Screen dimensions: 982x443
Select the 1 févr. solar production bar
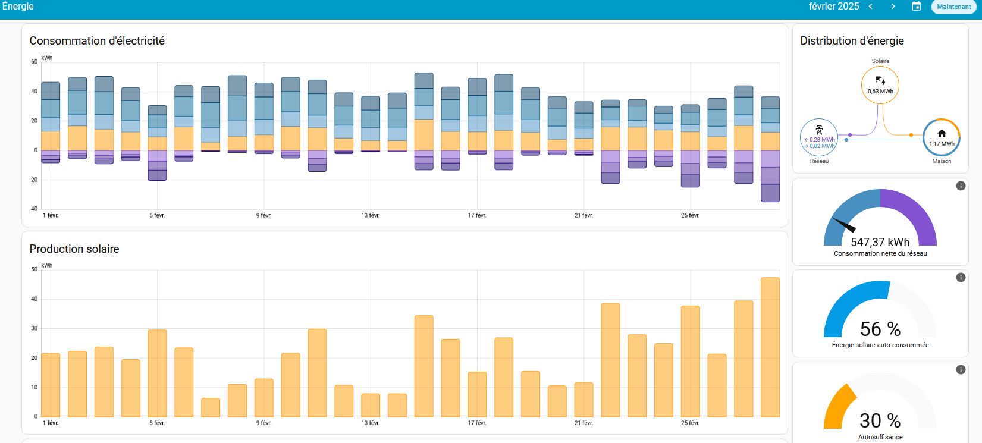51,385
